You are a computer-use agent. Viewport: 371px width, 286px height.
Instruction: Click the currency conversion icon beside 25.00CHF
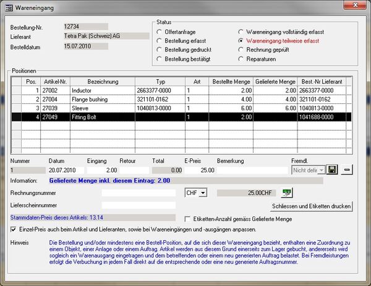click(x=286, y=193)
